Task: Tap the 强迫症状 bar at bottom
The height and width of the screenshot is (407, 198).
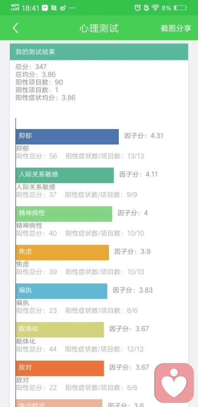Action: (x=59, y=403)
